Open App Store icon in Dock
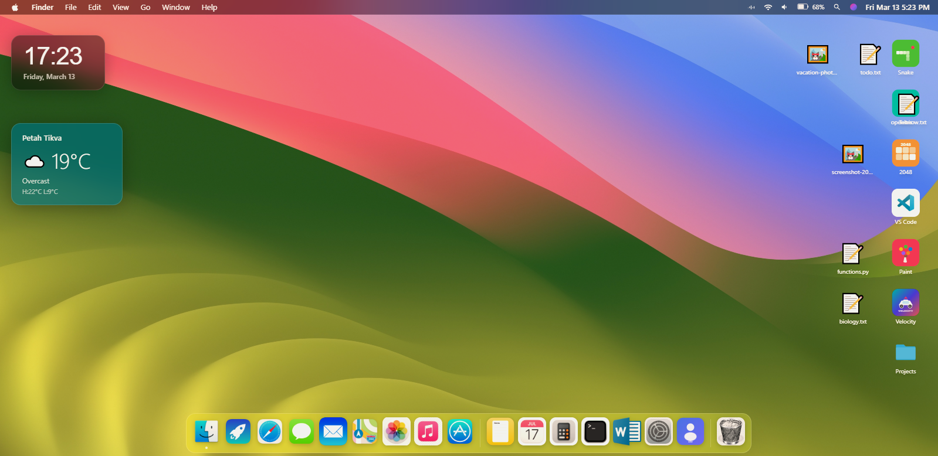The width and height of the screenshot is (938, 456). click(x=460, y=433)
